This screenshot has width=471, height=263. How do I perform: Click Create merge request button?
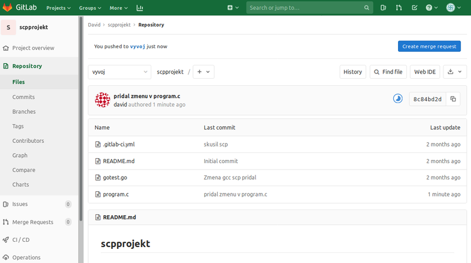click(x=429, y=46)
